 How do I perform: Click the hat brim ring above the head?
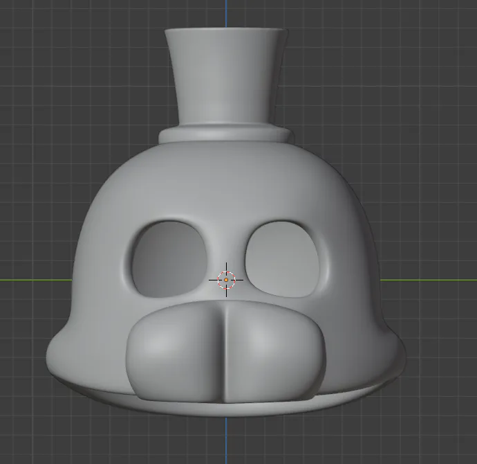point(225,134)
